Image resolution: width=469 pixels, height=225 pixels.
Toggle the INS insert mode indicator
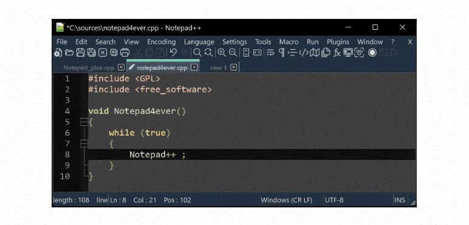tap(400, 200)
